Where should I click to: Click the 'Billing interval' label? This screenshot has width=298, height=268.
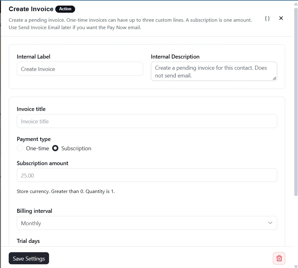click(x=34, y=211)
